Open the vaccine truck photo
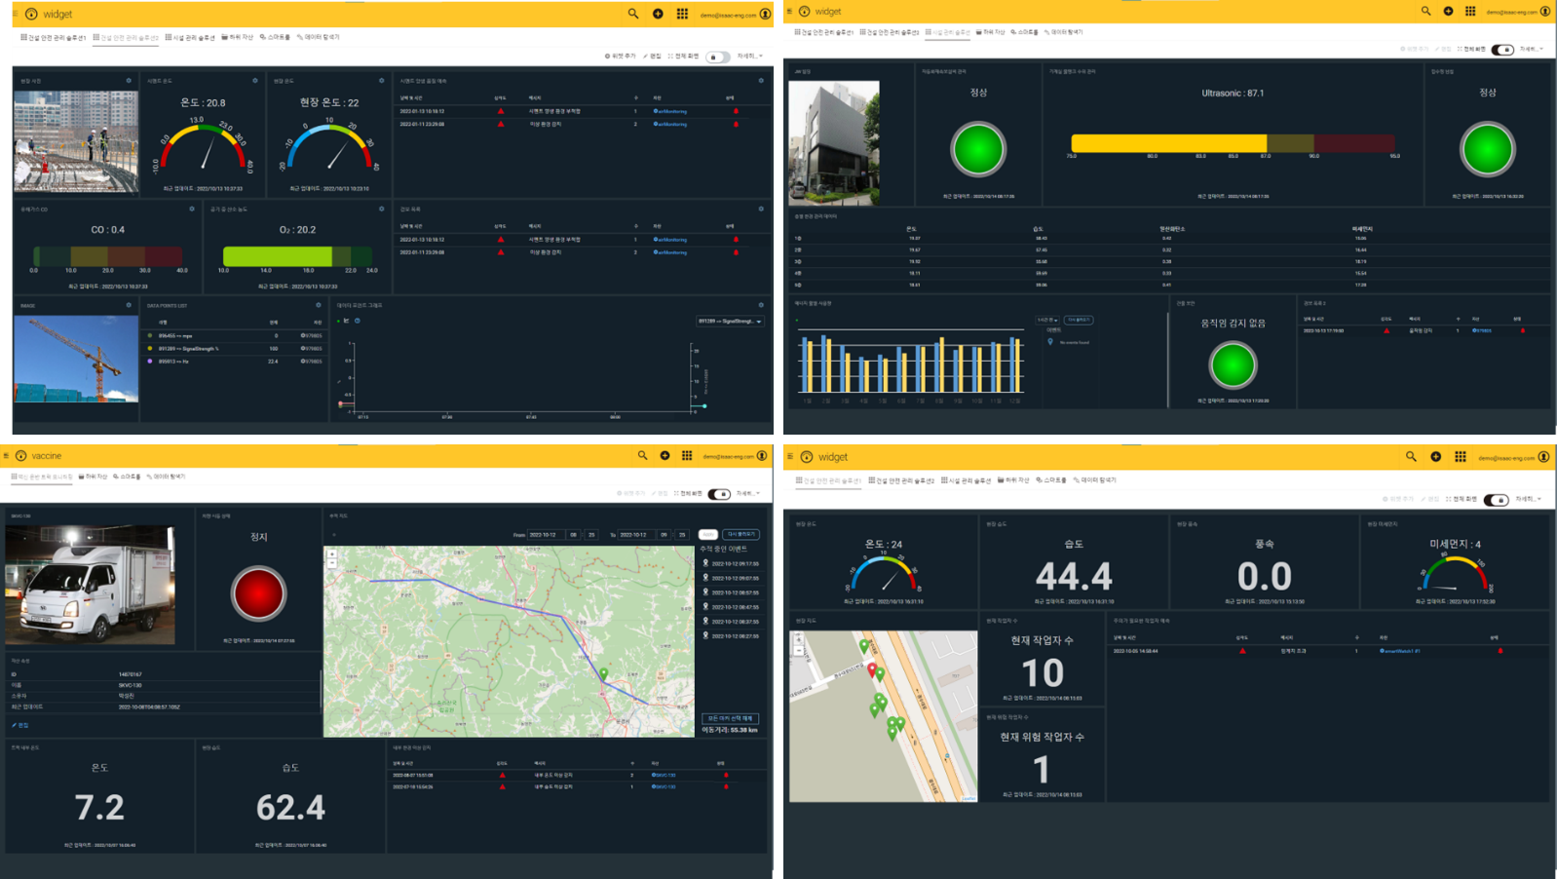Screen dimensions: 1557x879 click(91, 585)
